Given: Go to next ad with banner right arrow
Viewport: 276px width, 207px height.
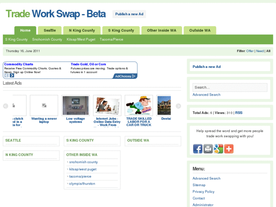Looking at the screenshot, I should pos(12,76).
